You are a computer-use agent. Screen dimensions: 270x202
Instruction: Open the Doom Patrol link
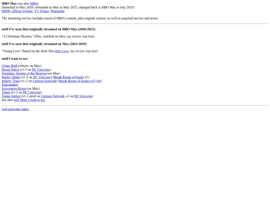[10, 69]
